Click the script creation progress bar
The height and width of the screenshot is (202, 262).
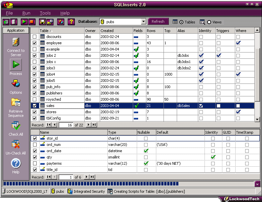point(129,184)
